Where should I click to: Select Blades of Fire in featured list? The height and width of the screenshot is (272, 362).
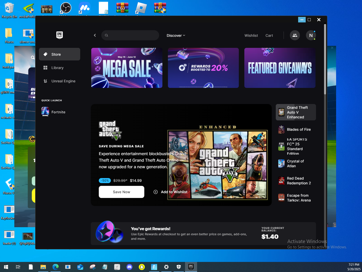[296, 129]
